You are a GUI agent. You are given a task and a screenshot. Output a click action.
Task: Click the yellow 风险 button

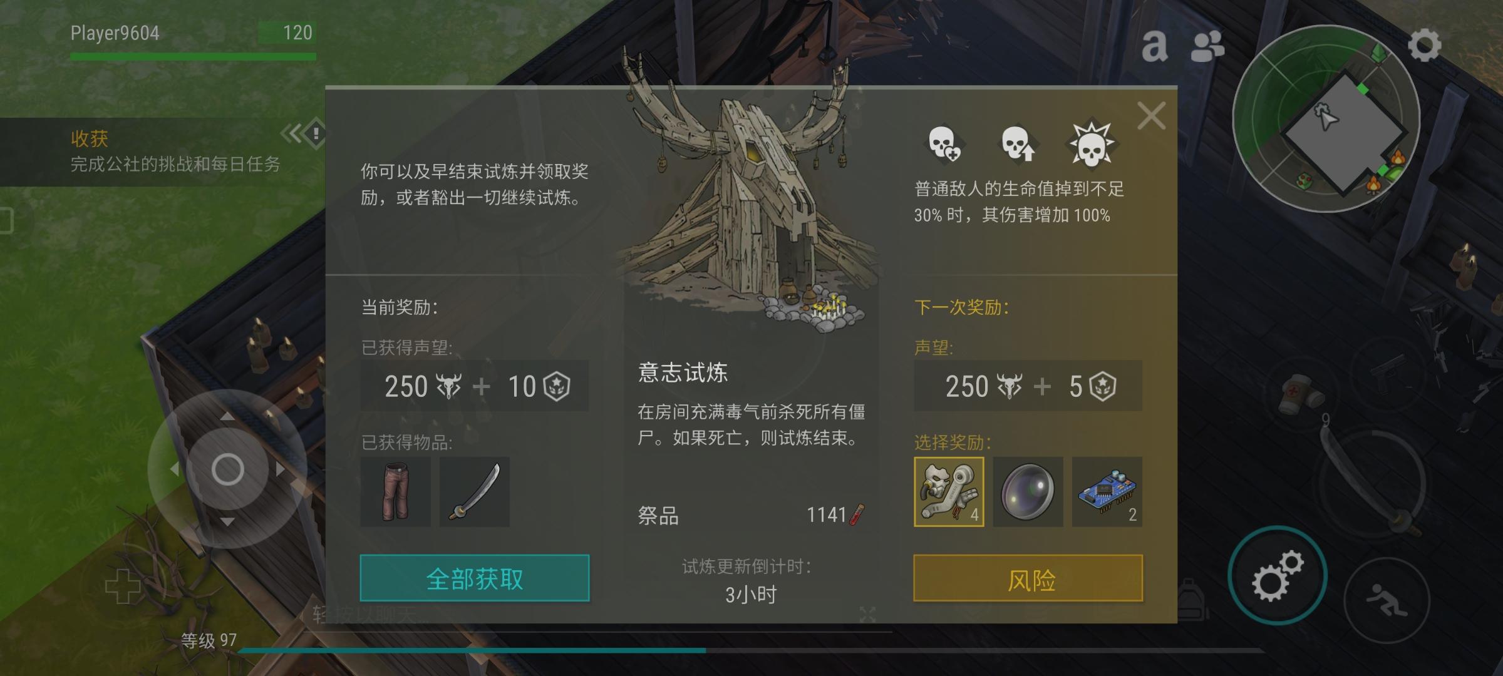1028,578
